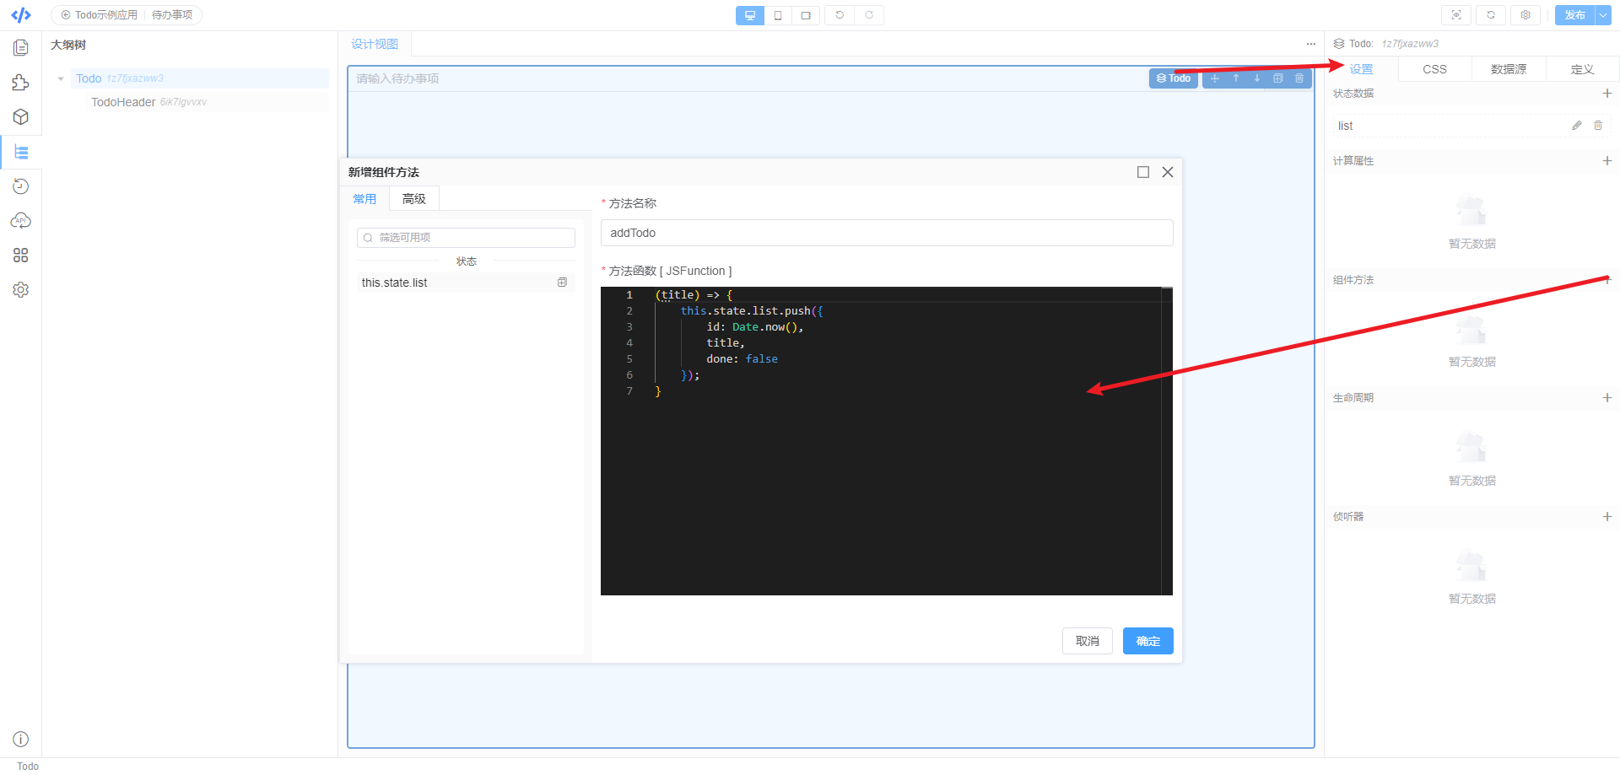Image resolution: width=1620 pixels, height=775 pixels.
Task: Click the undo arrow in top toolbar
Action: tap(840, 15)
